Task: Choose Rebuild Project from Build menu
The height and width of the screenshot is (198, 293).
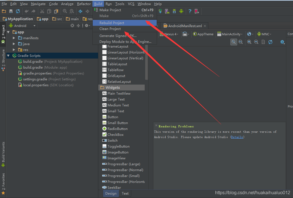Action: click(x=125, y=23)
